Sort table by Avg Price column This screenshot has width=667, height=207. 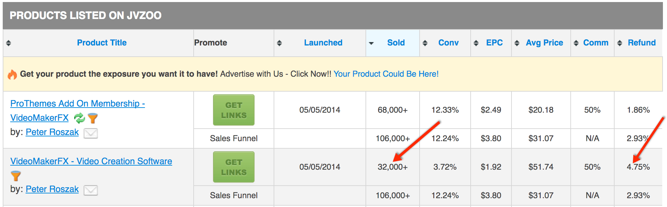pyautogui.click(x=544, y=43)
